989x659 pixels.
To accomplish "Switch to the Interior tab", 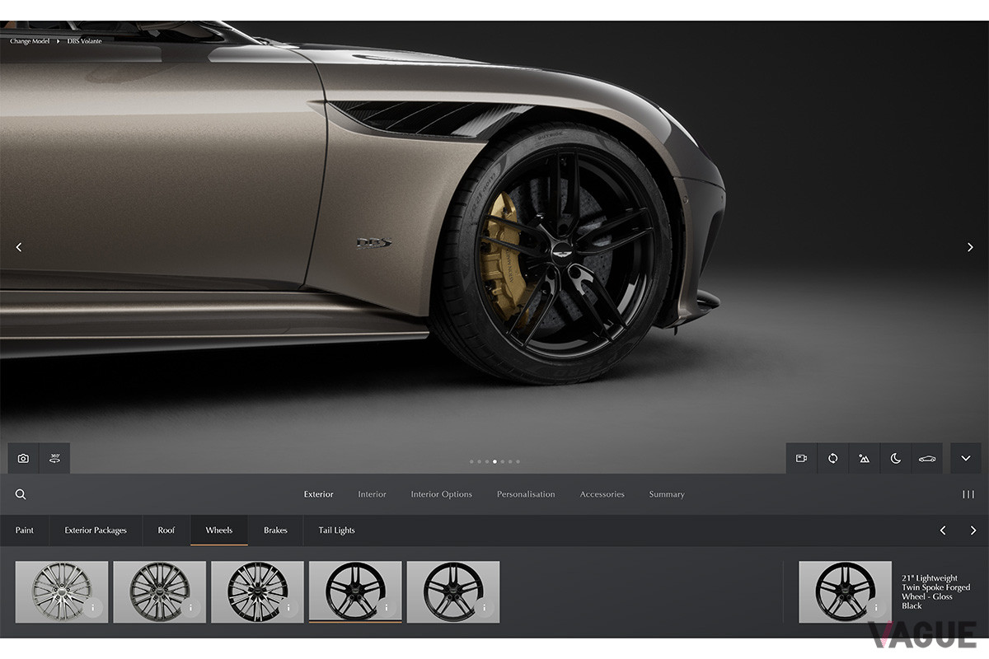I will tap(372, 494).
